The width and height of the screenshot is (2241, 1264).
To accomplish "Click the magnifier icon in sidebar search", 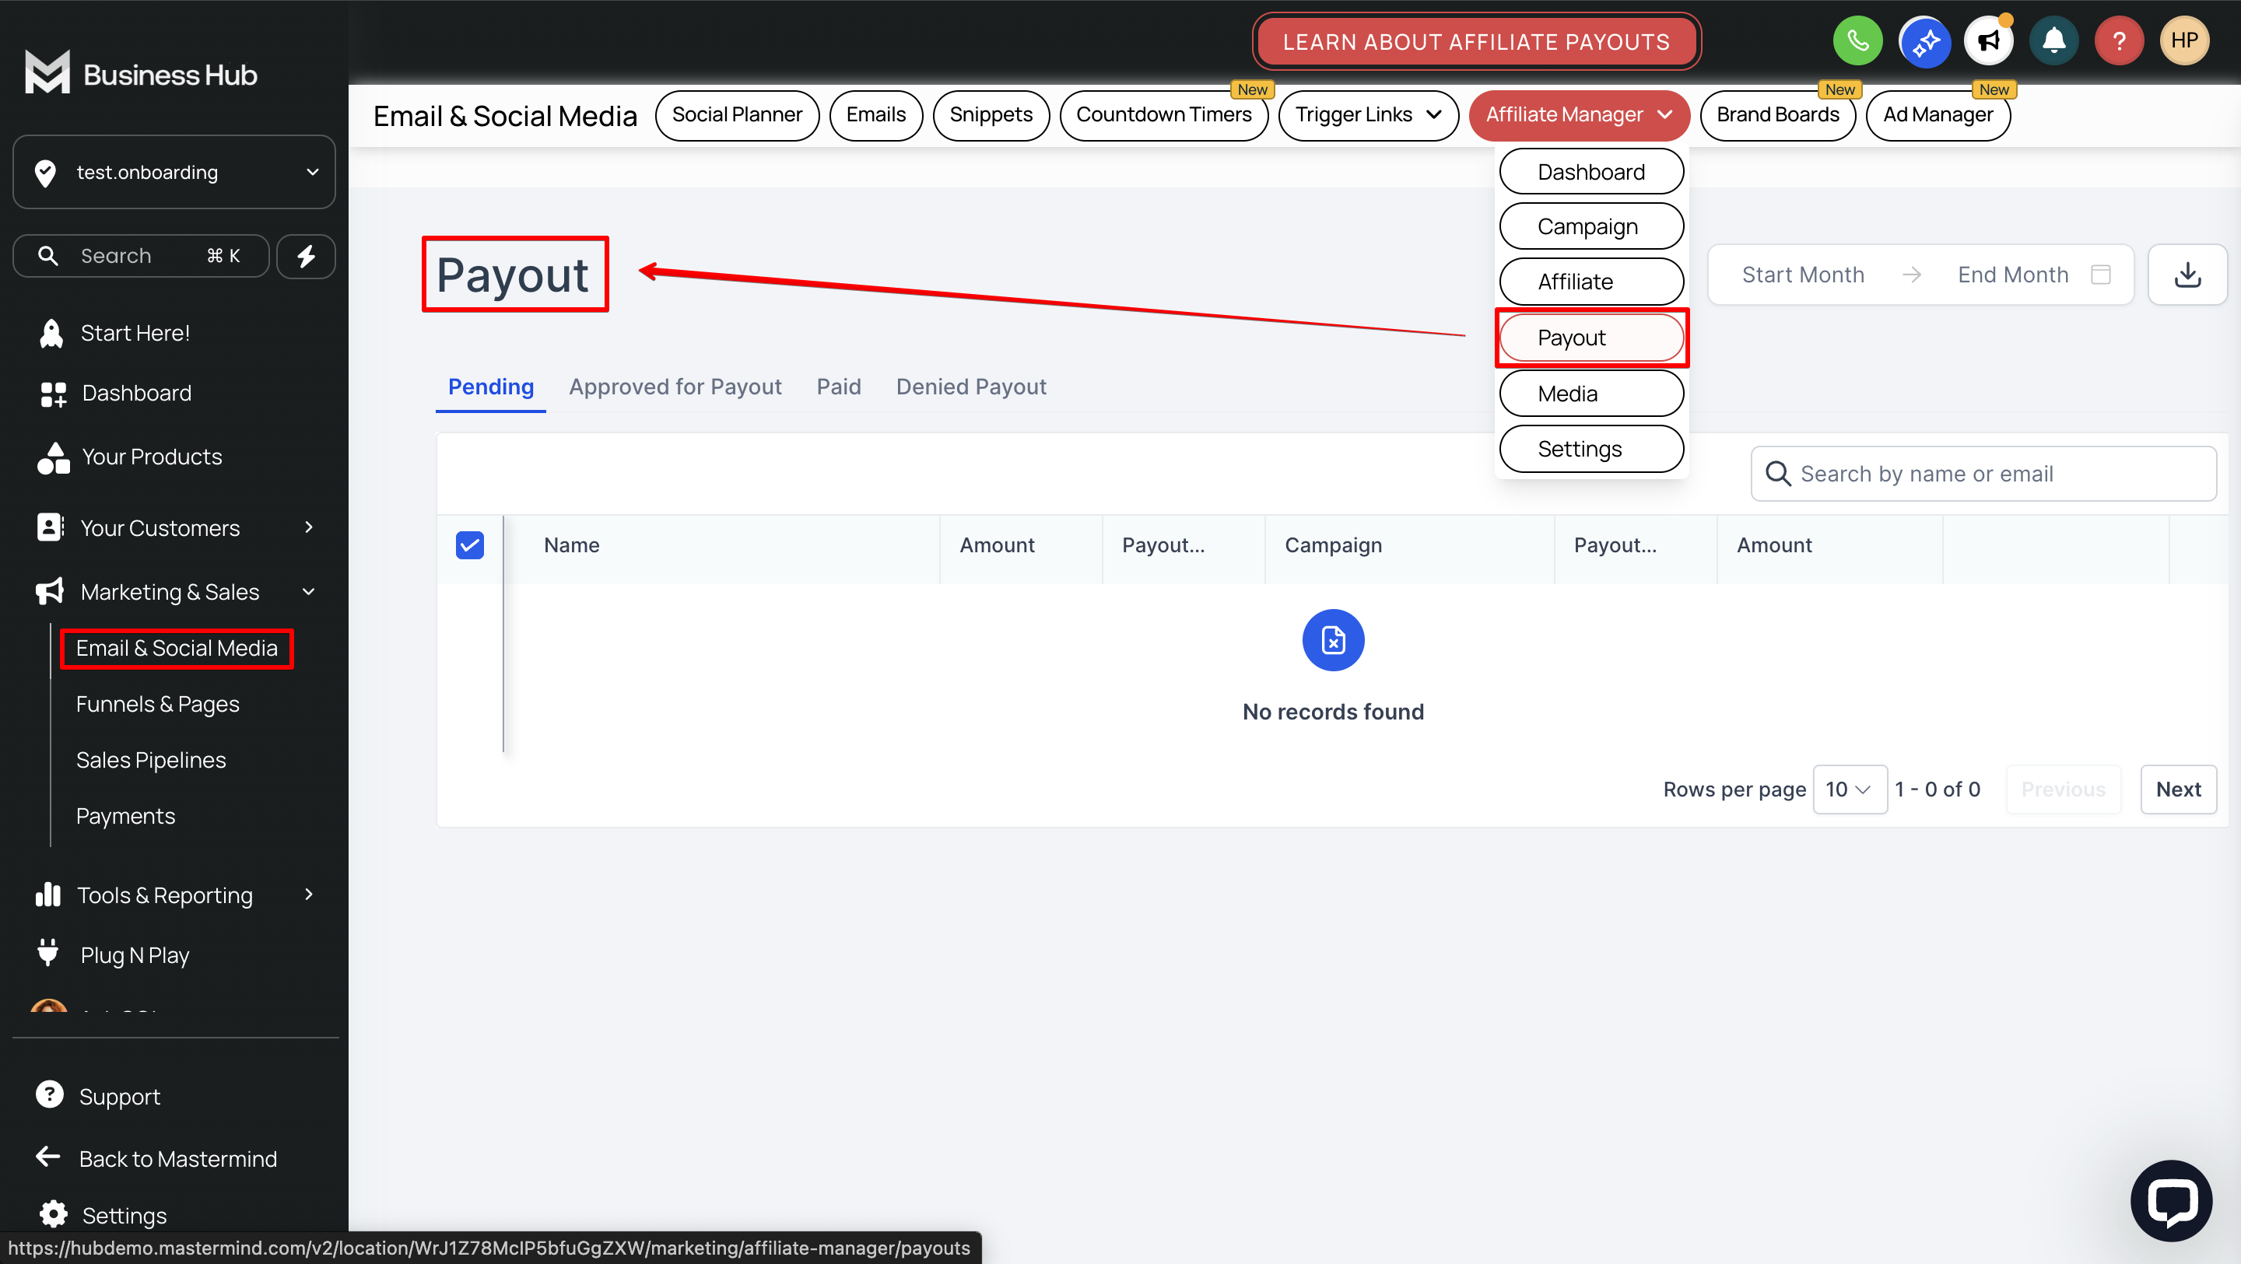I will coord(49,256).
